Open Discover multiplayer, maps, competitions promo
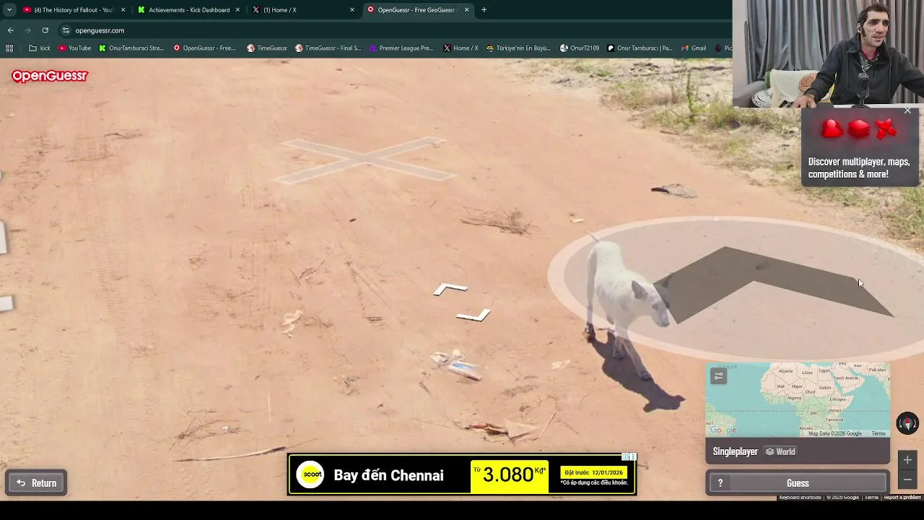 coord(859,148)
